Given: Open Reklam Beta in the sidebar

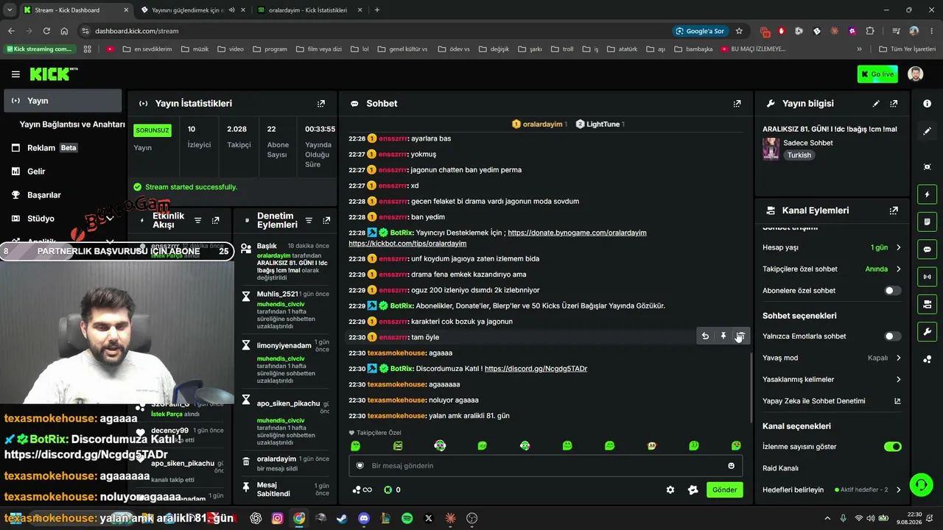Looking at the screenshot, I should [63, 148].
